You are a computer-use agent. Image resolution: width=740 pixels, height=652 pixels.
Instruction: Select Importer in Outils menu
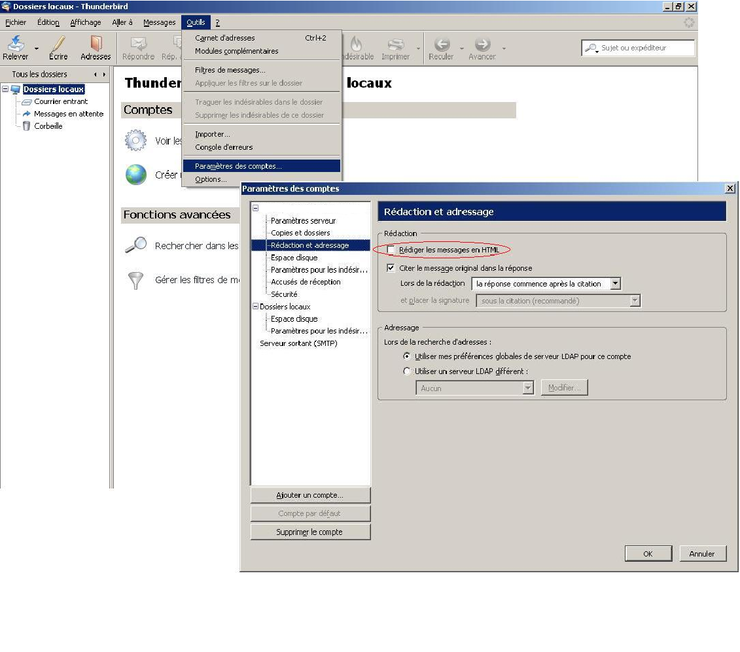pos(261,134)
